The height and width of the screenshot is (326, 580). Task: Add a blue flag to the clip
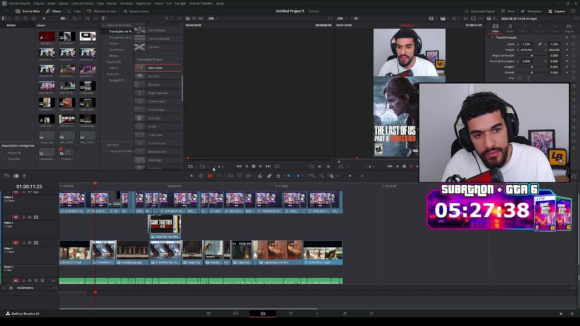coord(288,176)
